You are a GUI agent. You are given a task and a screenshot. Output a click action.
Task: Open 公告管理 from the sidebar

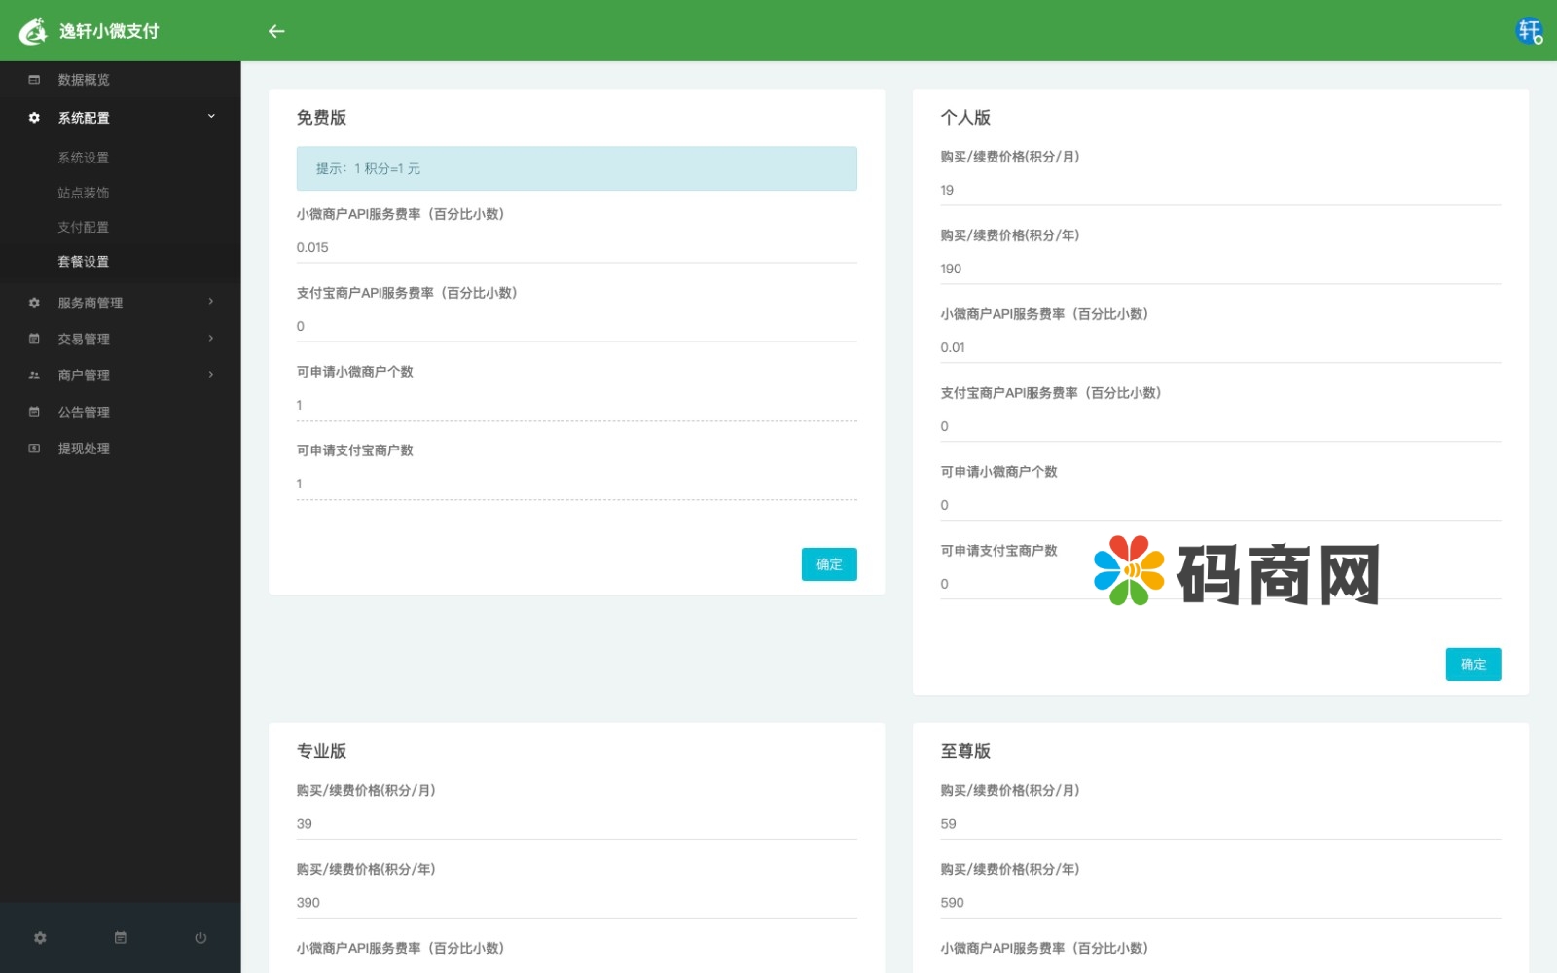[84, 413]
